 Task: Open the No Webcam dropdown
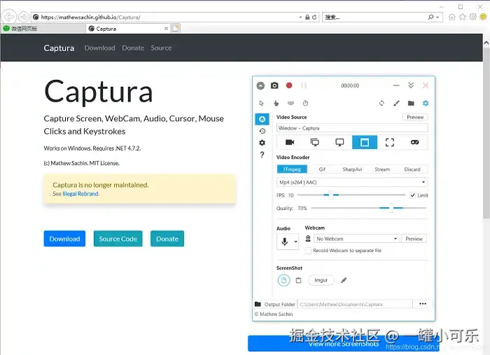[x=356, y=239]
